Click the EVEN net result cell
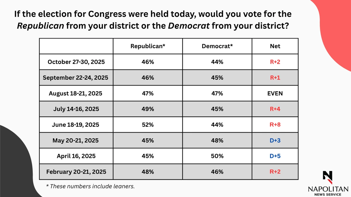Image resolution: width=351 pixels, height=197 pixels. pos(275,93)
